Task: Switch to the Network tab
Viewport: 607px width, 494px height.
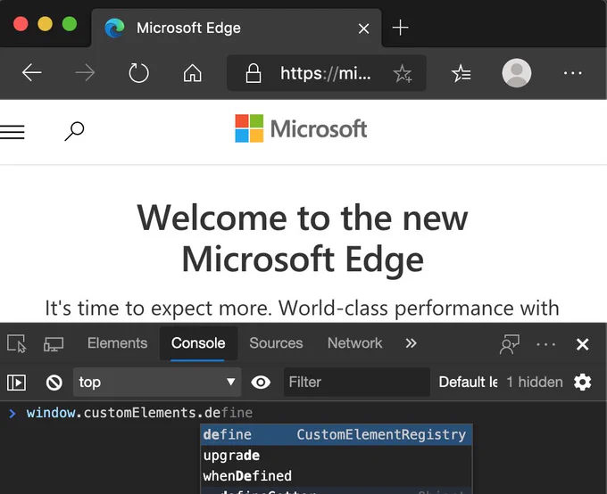Action: [354, 343]
